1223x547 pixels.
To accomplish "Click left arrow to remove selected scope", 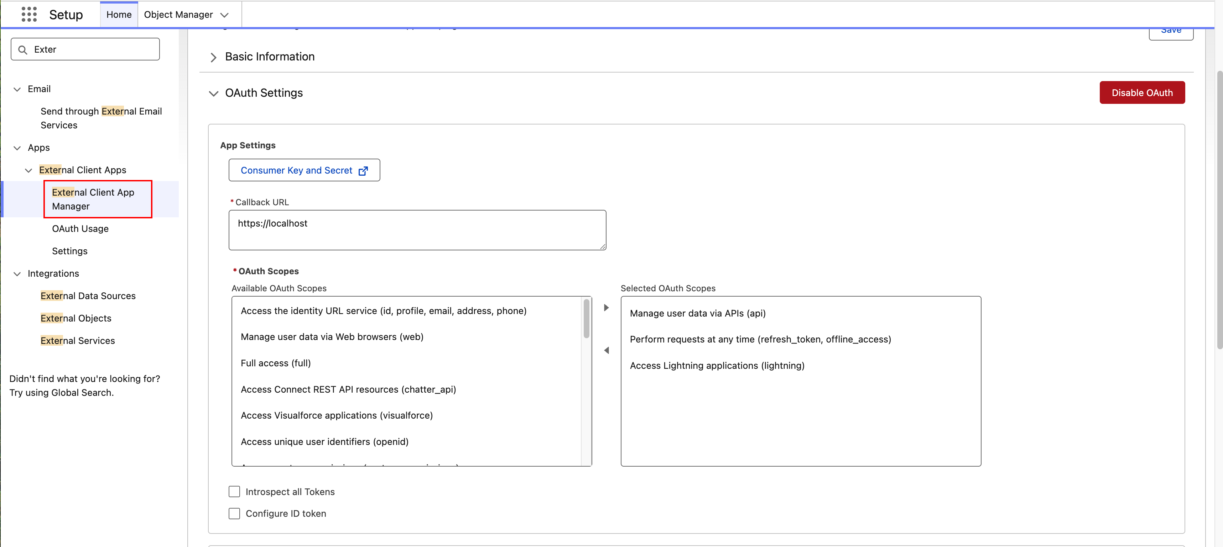I will 606,350.
